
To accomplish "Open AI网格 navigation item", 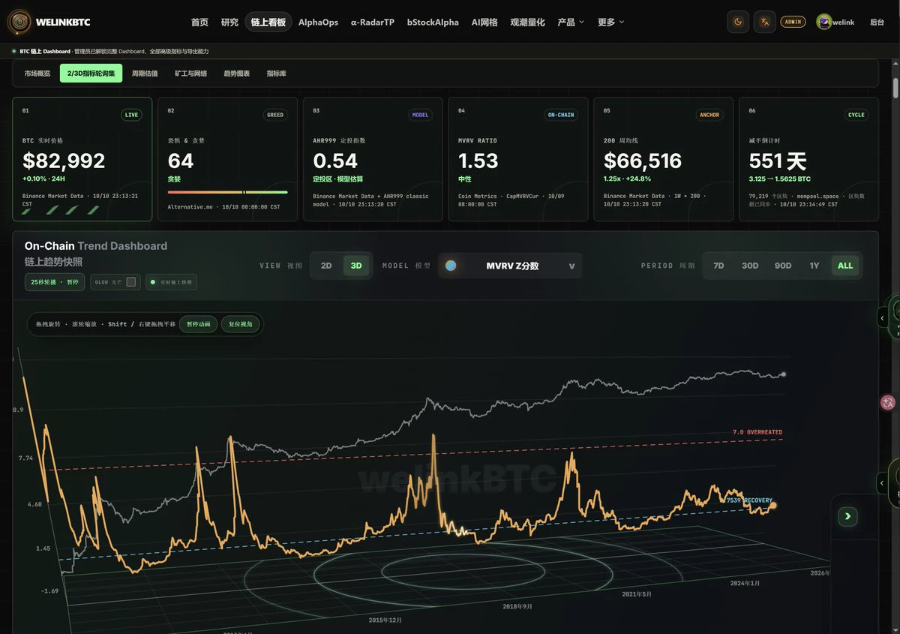I will (x=484, y=22).
